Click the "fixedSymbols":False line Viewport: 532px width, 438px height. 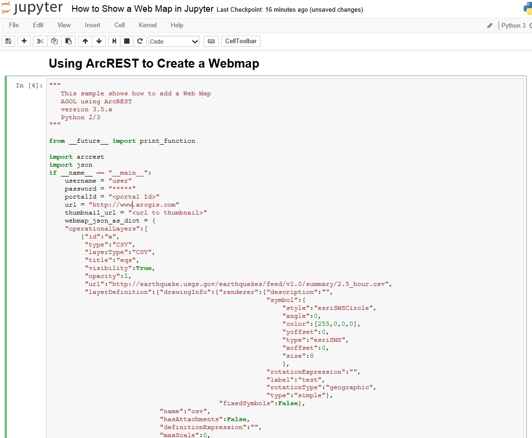262,403
